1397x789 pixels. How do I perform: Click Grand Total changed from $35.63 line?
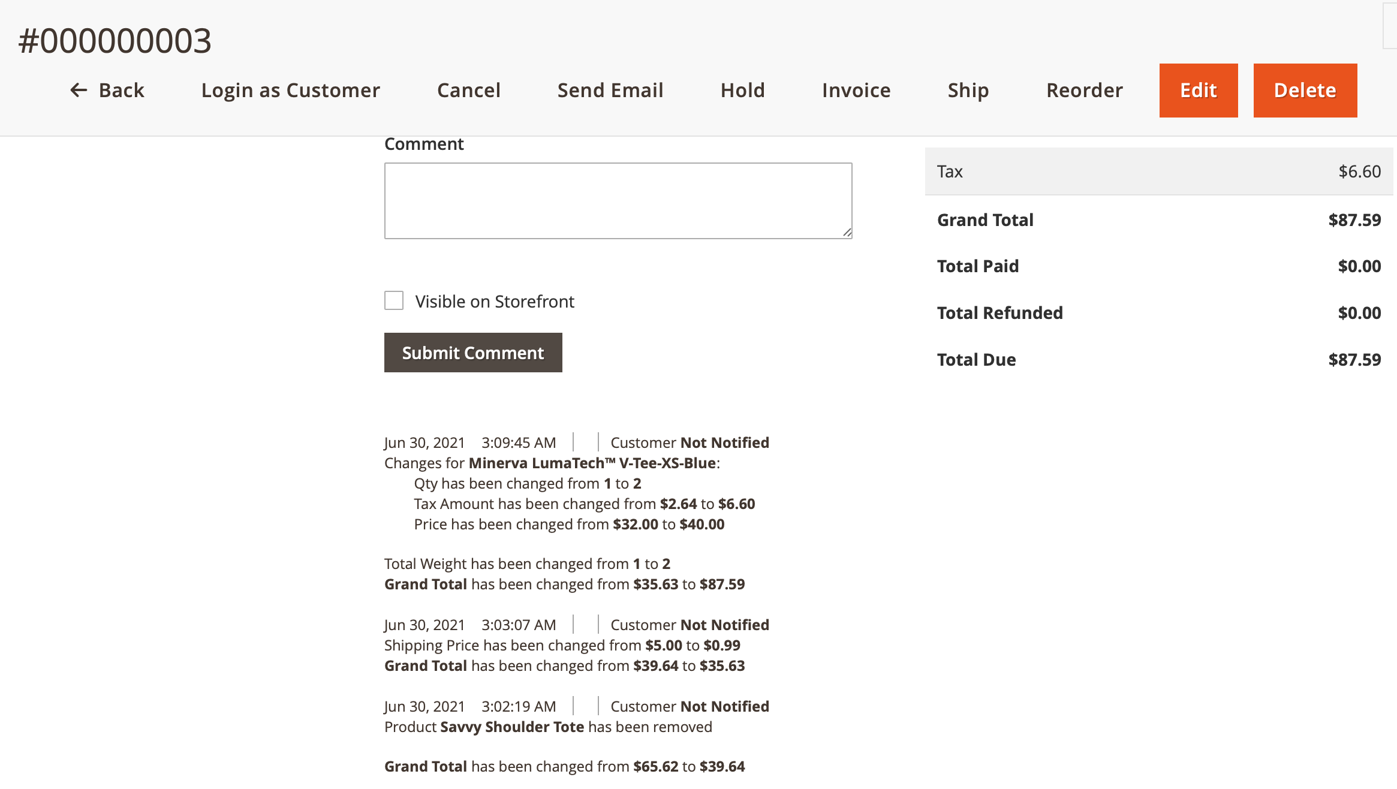pos(564,584)
